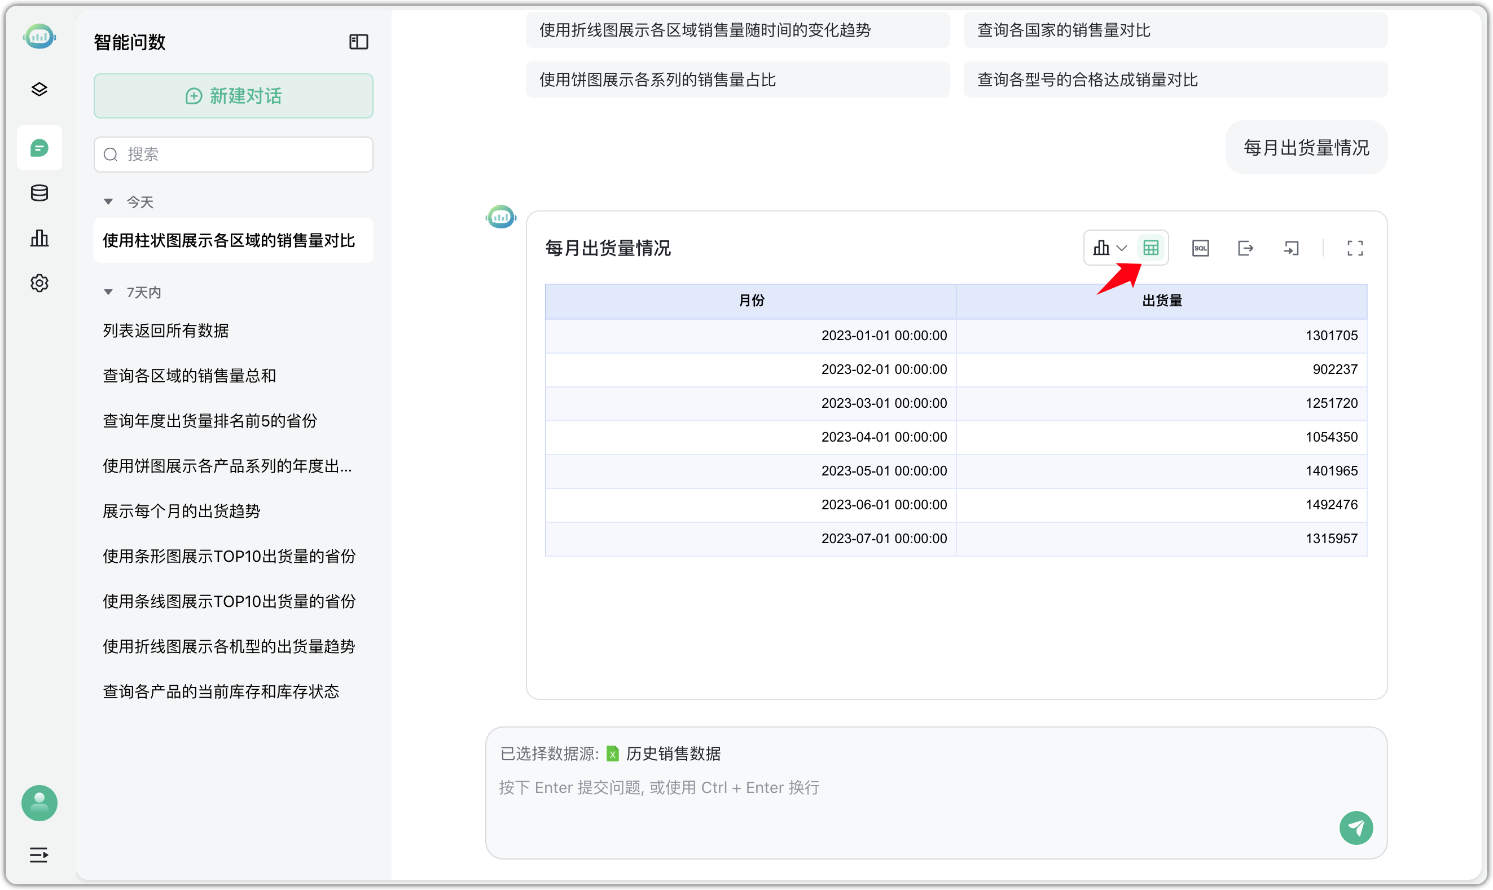1493x890 pixels.
Task: Export the 每月出货量情况 chart result
Action: coord(1245,248)
